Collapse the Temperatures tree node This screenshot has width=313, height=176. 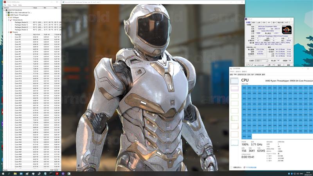(8, 20)
